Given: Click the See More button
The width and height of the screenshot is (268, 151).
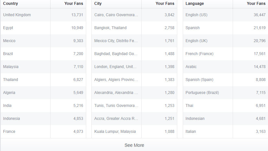Looking at the screenshot, I should [x=134, y=145].
